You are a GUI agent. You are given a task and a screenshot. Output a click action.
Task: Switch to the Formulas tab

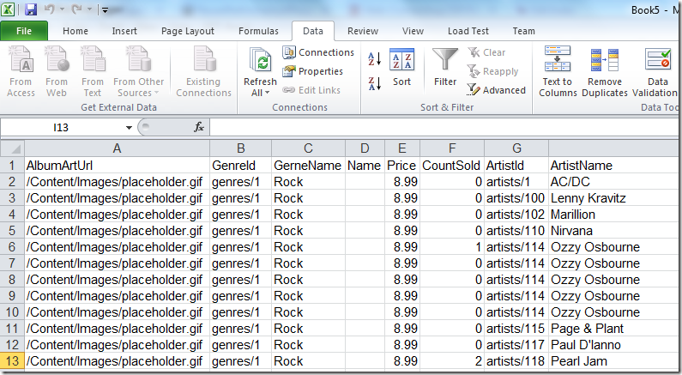(258, 31)
